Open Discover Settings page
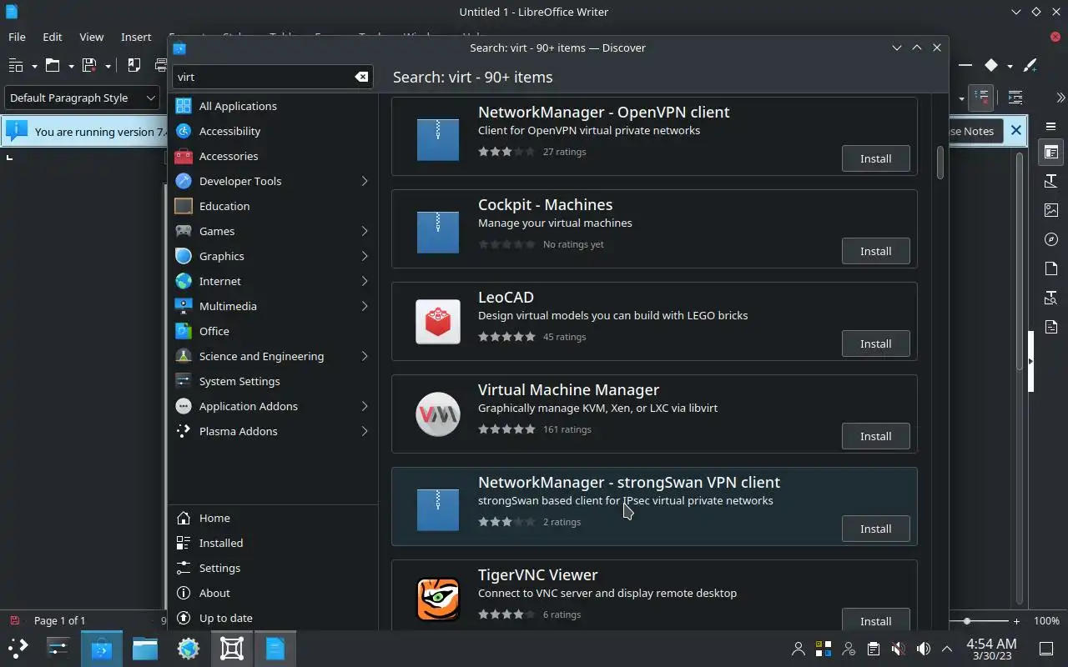This screenshot has width=1068, height=667. [273, 568]
